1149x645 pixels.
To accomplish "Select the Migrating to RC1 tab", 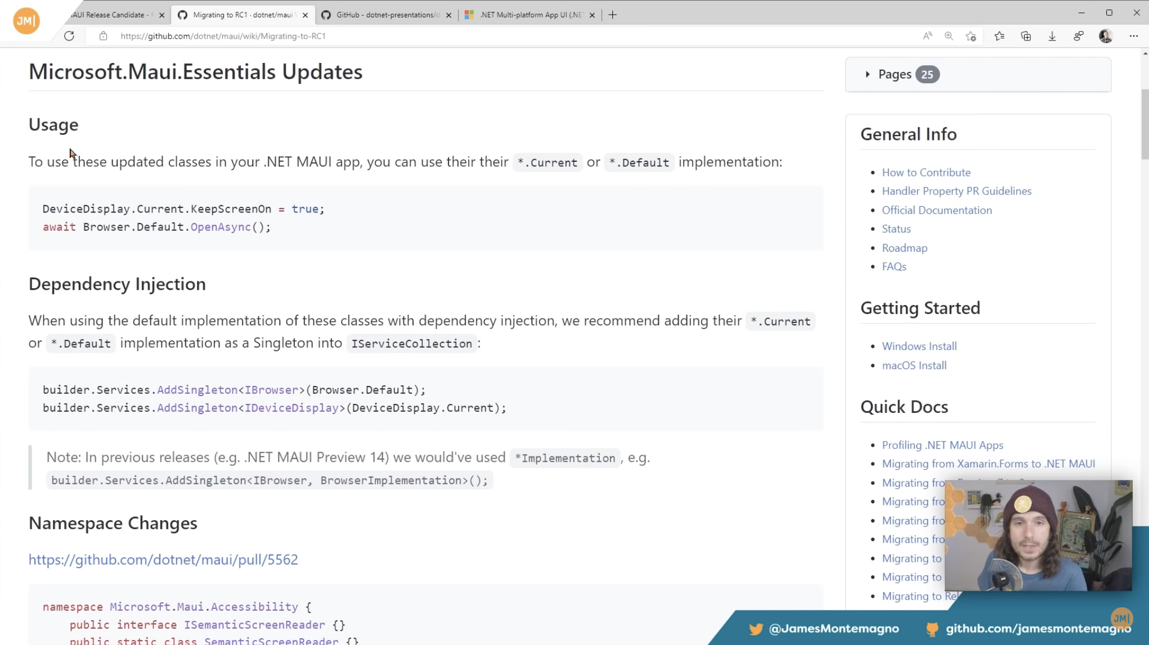I will click(243, 15).
